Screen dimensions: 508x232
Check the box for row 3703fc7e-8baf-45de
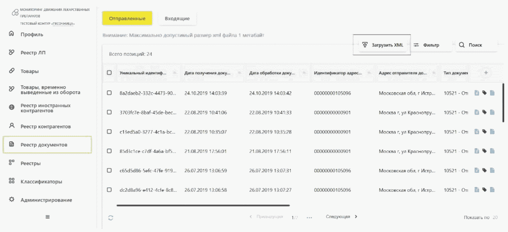tap(109, 112)
